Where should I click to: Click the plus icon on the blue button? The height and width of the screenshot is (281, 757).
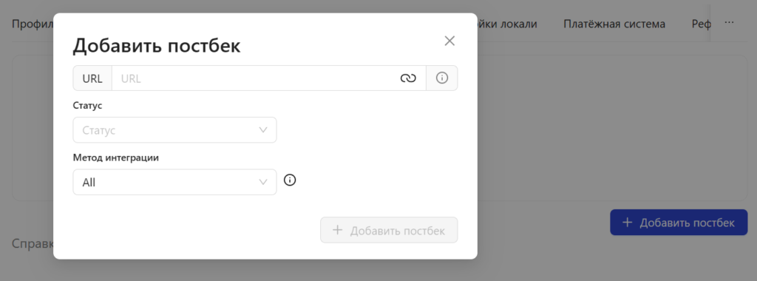tap(627, 222)
